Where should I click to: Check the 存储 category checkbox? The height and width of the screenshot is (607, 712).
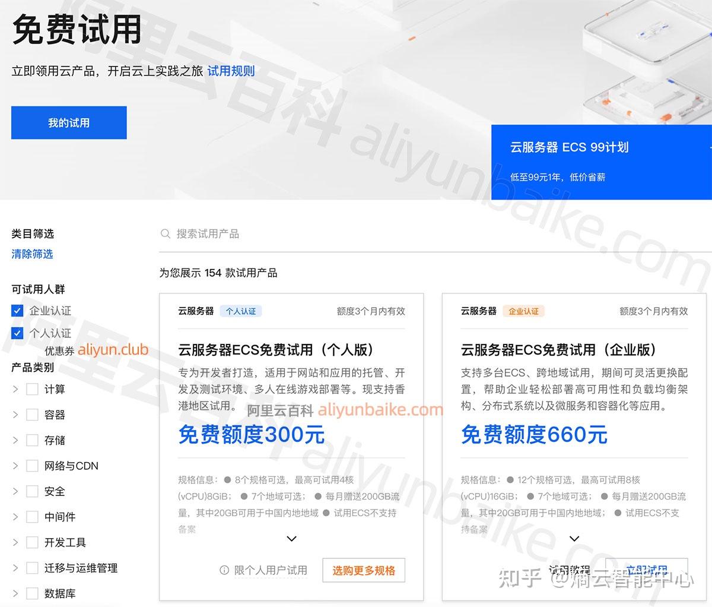click(x=32, y=440)
